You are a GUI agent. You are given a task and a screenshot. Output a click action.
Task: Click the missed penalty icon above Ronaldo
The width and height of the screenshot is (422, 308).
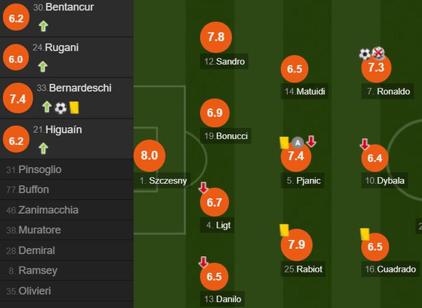click(378, 54)
